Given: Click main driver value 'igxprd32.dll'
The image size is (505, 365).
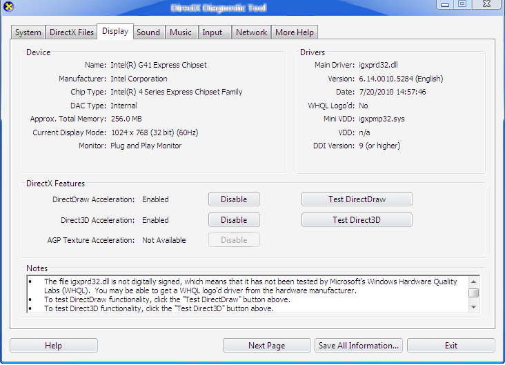Looking at the screenshot, I should pyautogui.click(x=378, y=65).
